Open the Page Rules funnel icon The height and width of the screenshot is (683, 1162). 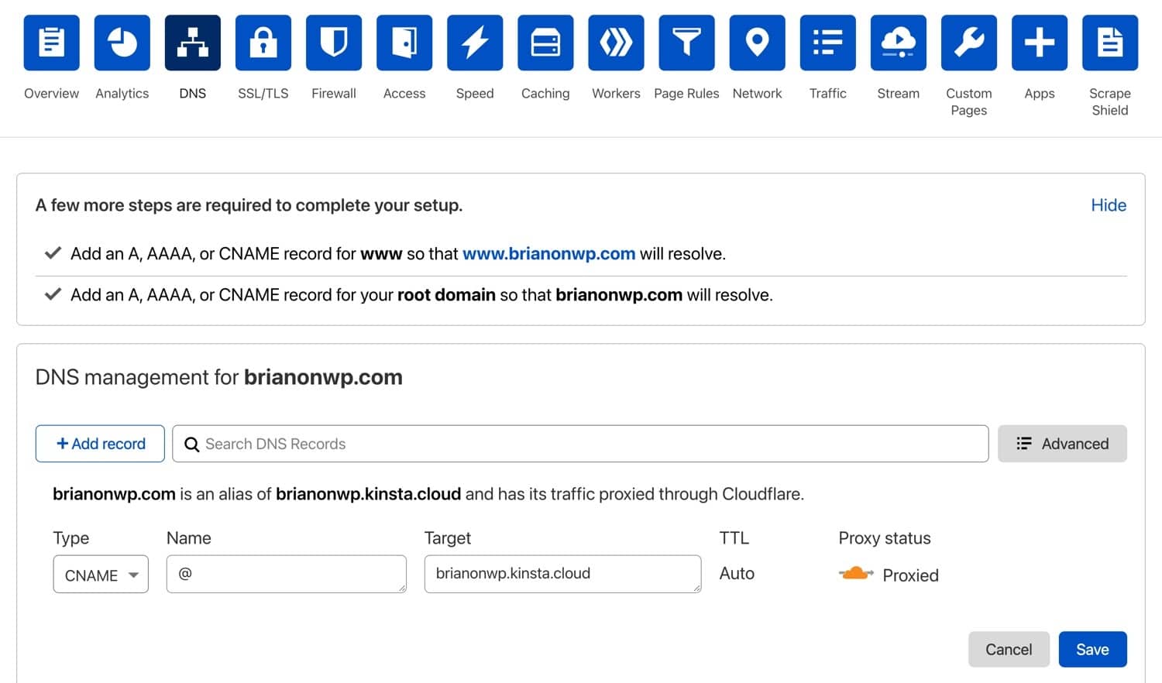pyautogui.click(x=686, y=43)
